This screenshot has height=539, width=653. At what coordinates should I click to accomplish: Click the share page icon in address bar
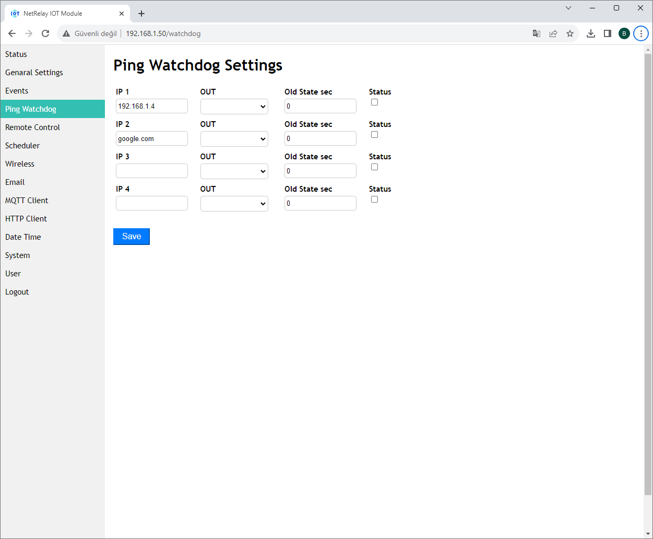553,33
